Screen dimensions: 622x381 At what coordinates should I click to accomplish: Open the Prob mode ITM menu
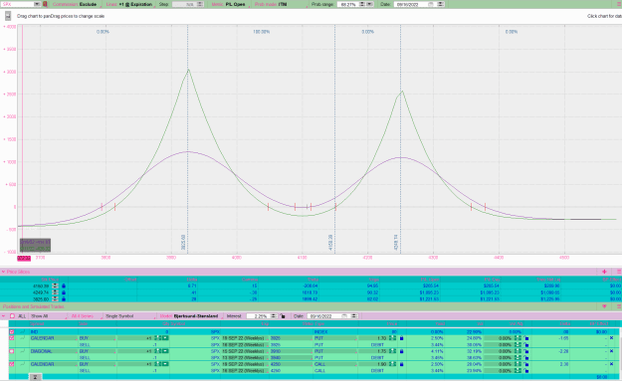coord(280,4)
